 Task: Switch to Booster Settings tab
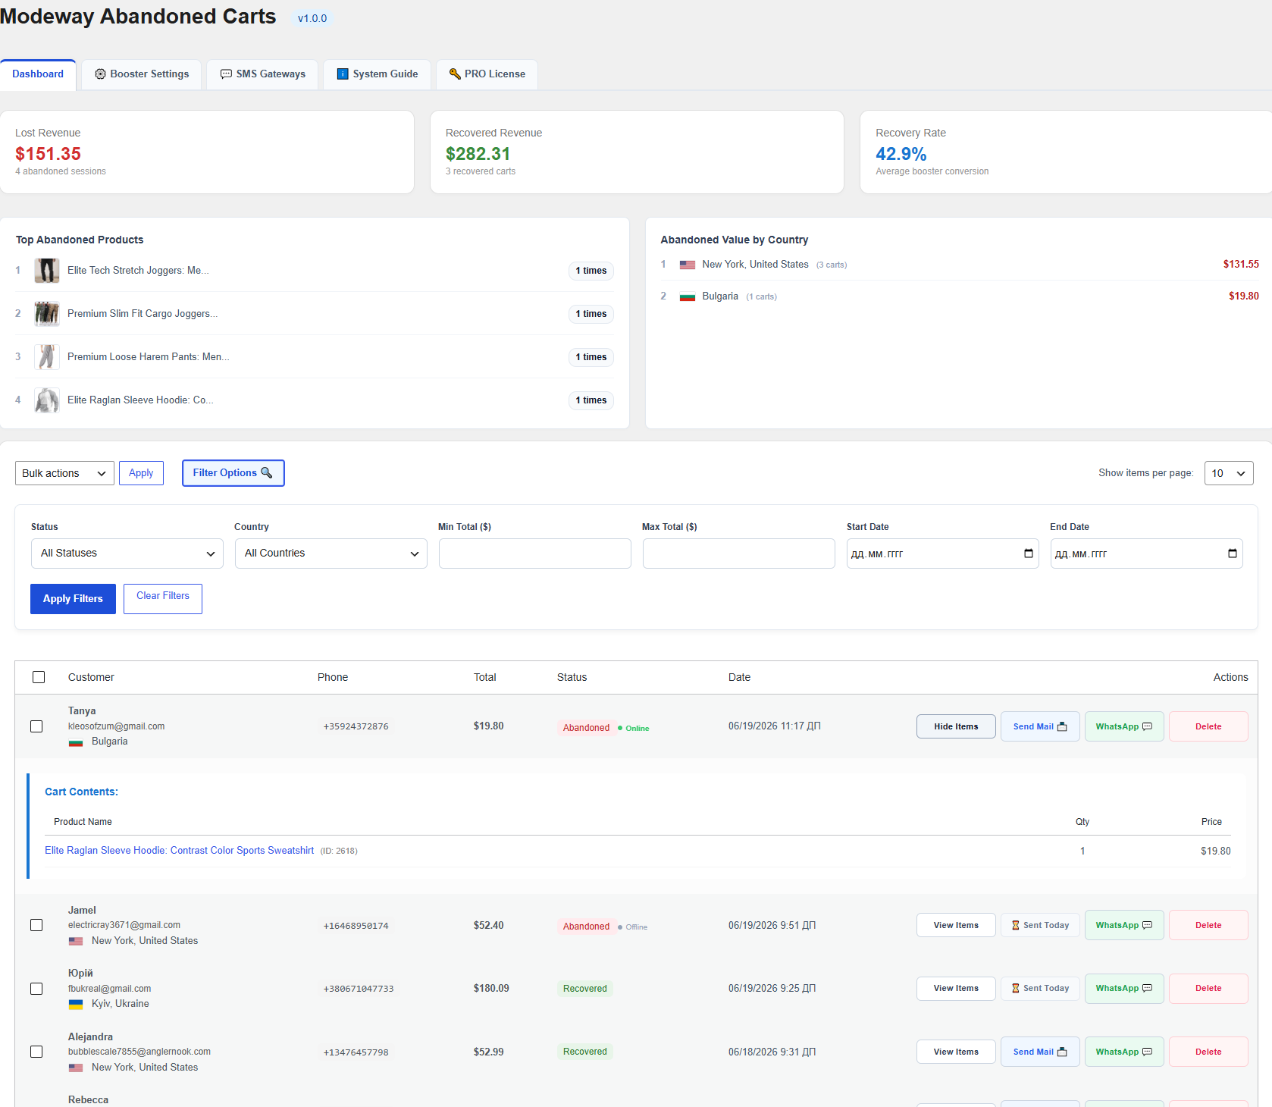click(x=142, y=74)
